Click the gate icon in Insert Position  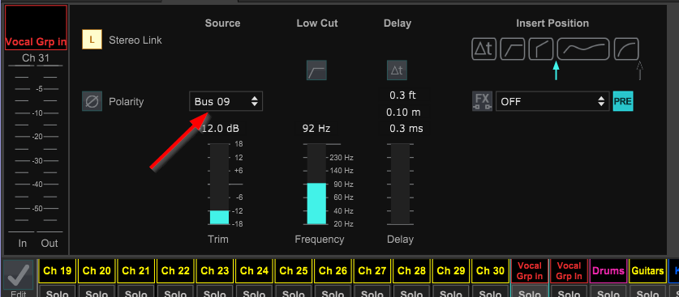(541, 49)
